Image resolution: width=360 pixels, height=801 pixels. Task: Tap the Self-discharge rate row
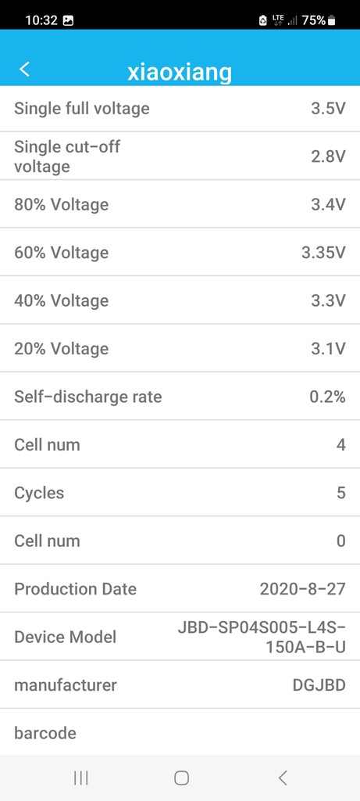coord(180,397)
